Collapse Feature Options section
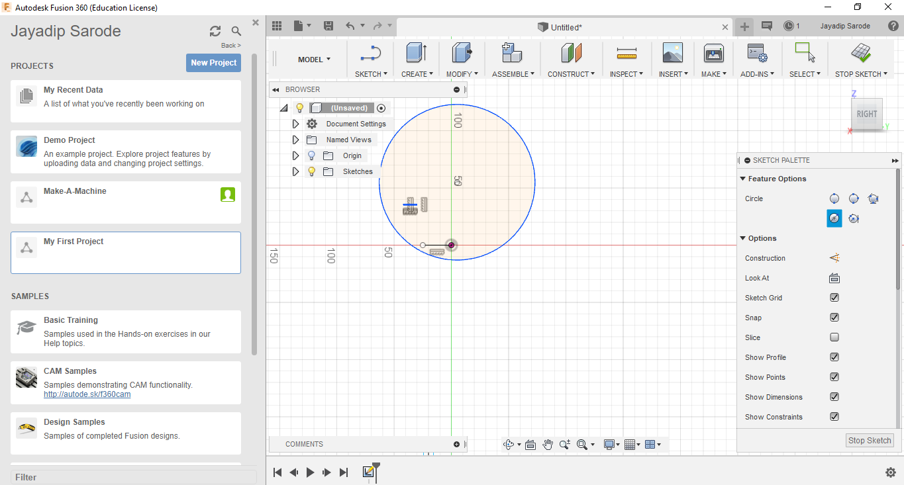Screen dimensions: 904x485 tap(743, 179)
